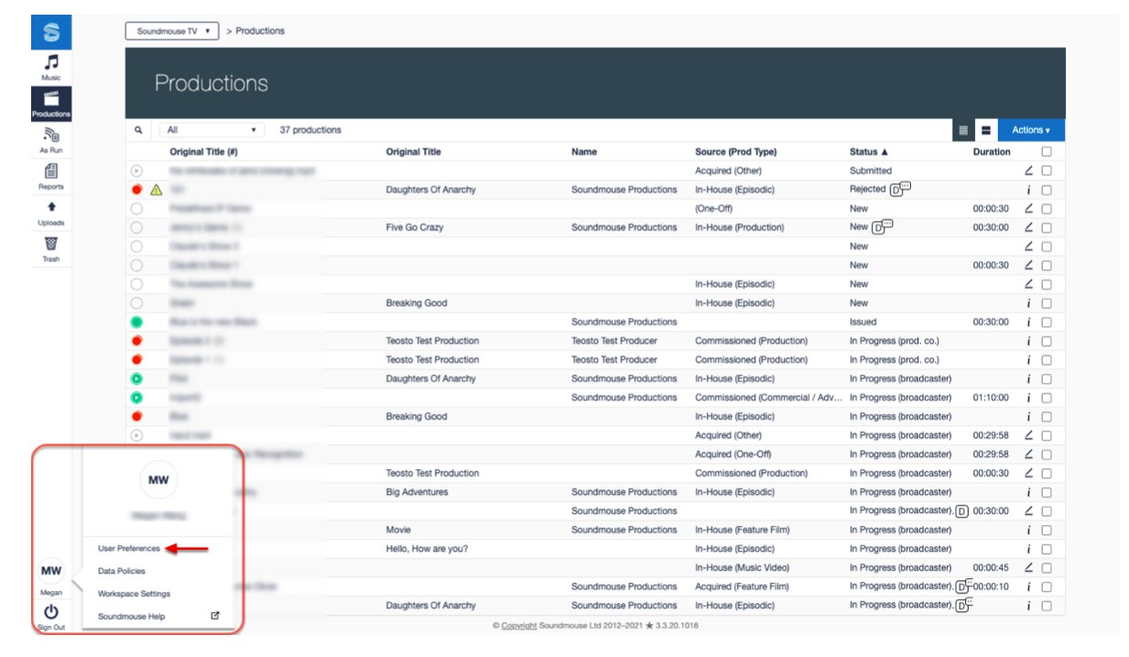Screen dimensions: 1129x657
Task: Click the Soundmouse logo at top of sidebar
Action: pos(51,33)
